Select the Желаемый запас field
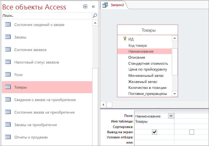The width and height of the screenshot is (209, 146). pos(144,82)
